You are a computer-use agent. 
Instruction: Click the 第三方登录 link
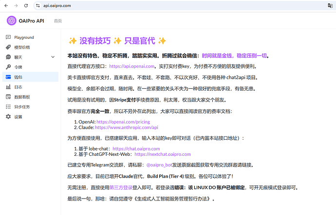(121, 188)
